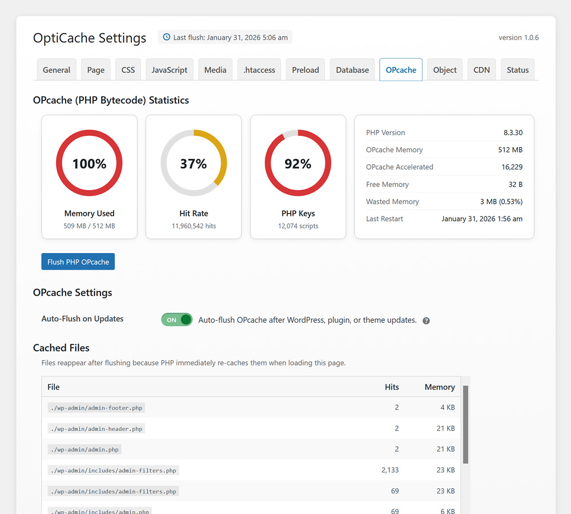Switch to the .htaccess tab
571x514 pixels.
coord(259,70)
